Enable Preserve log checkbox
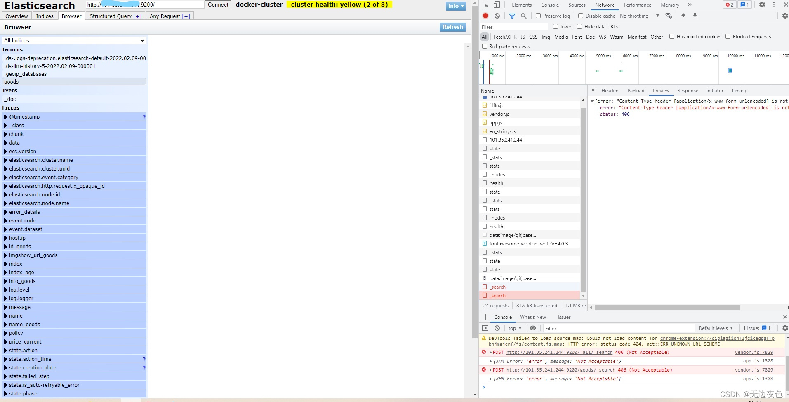 (538, 16)
